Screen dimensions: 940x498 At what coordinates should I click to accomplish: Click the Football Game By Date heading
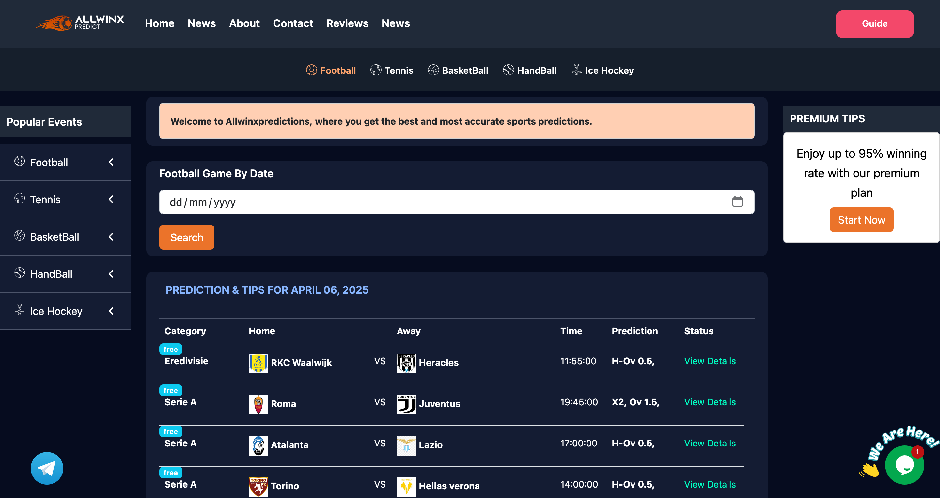216,174
